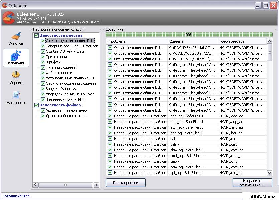279x200 pixels.
Task: Toggle Файлы справки option checkbox
Action: click(x=43, y=73)
